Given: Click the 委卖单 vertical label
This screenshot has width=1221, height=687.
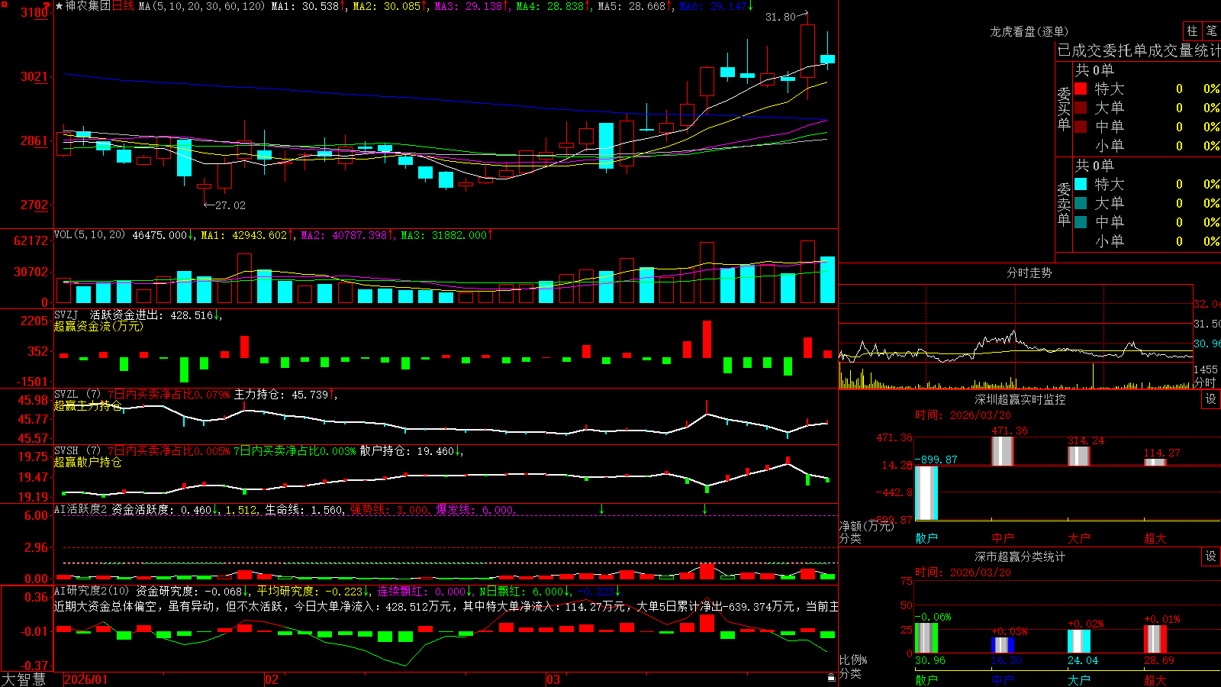Looking at the screenshot, I should 1064,204.
